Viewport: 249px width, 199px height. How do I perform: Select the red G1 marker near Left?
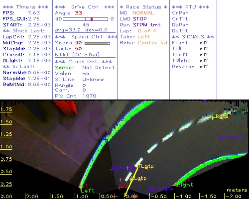pyautogui.click(x=84, y=186)
